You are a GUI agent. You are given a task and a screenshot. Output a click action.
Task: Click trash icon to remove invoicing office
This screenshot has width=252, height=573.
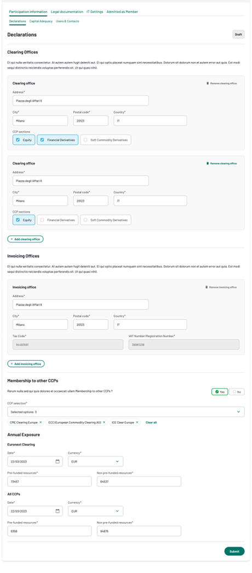click(207, 287)
